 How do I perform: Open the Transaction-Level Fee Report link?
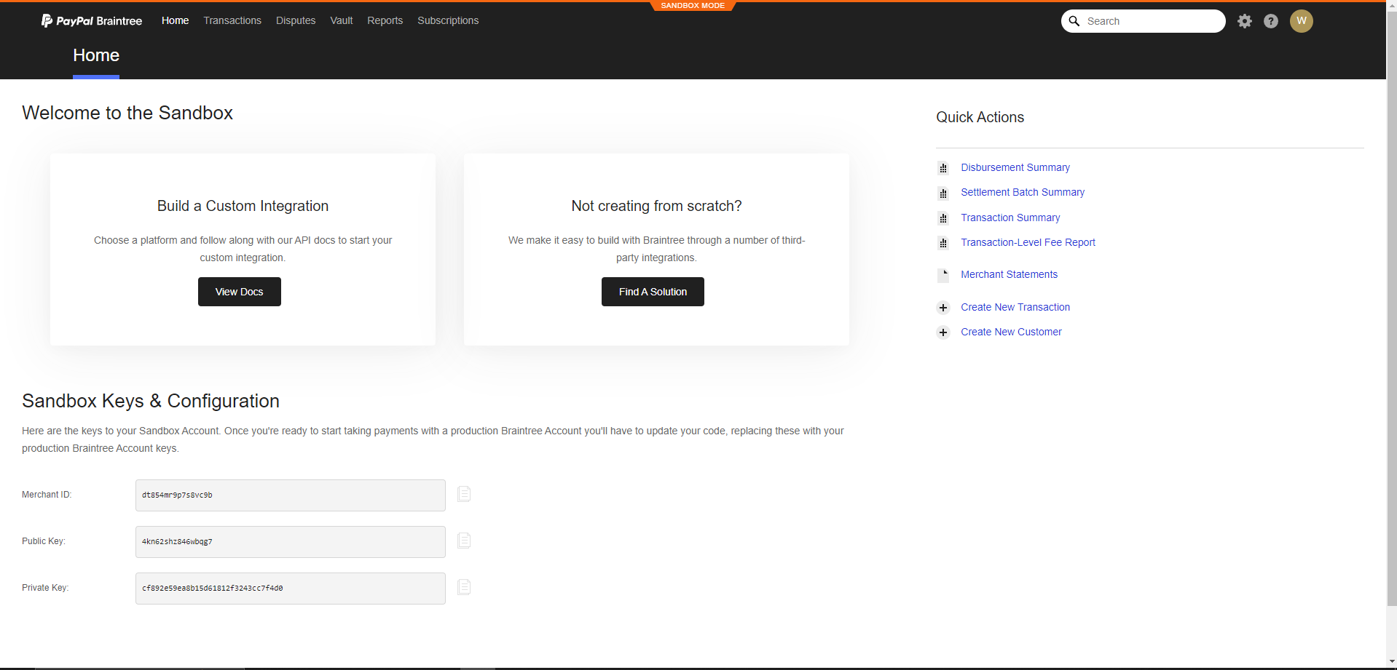coord(1027,242)
